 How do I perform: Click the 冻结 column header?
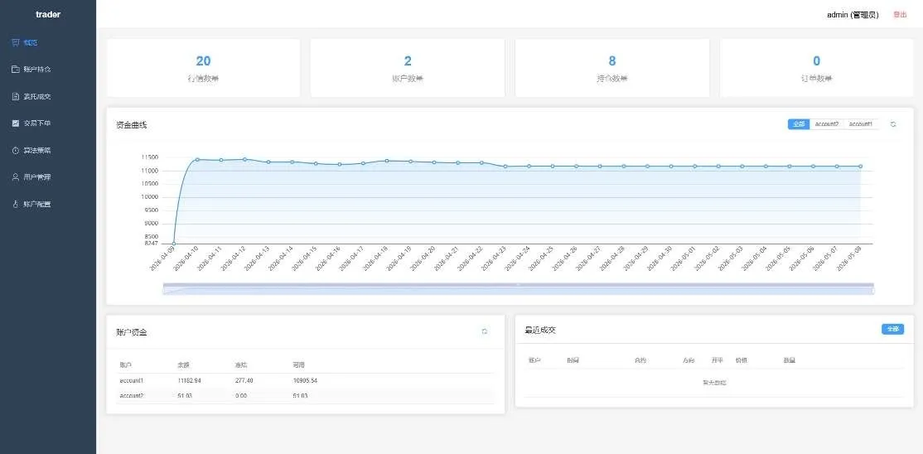pyautogui.click(x=240, y=365)
